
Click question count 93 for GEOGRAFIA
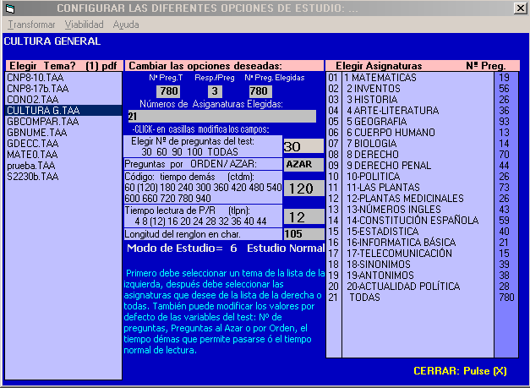pyautogui.click(x=504, y=122)
